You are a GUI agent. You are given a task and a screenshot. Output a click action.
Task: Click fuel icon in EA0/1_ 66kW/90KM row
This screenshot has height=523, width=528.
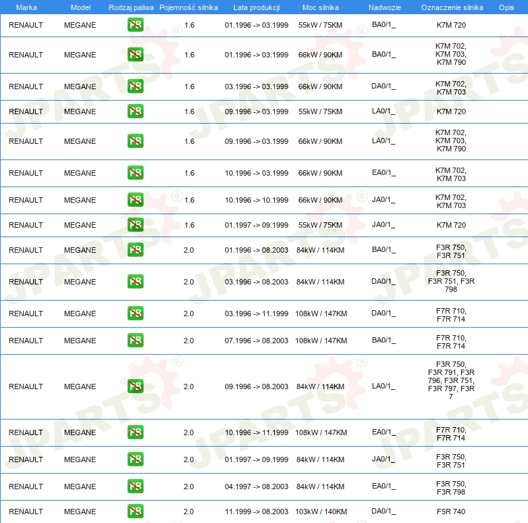[x=135, y=172]
